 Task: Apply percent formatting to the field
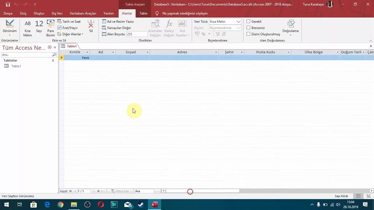203,34
